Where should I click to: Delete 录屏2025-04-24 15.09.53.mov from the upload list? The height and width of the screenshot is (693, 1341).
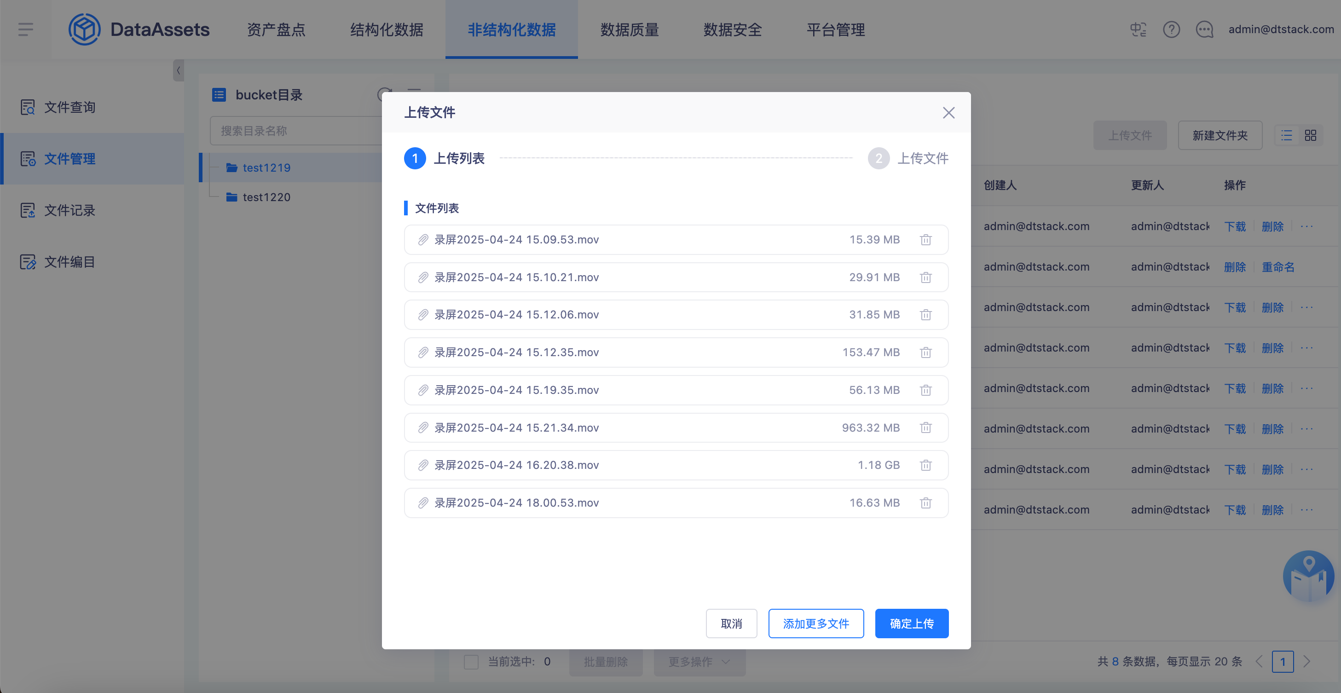click(925, 240)
